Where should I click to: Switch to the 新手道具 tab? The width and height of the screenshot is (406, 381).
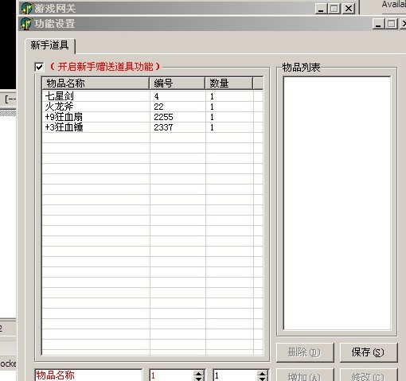click(49, 45)
